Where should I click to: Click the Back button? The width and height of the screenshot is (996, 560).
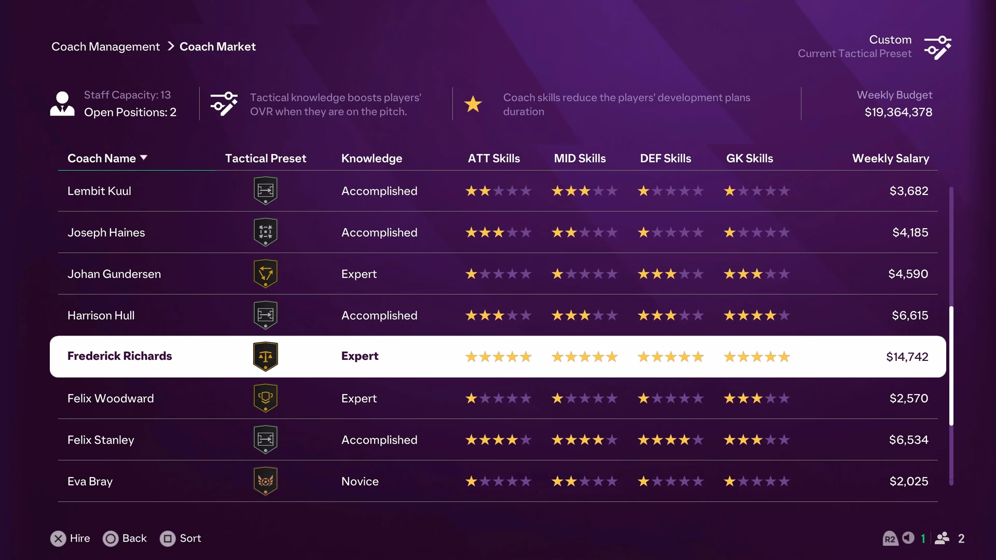pyautogui.click(x=125, y=538)
